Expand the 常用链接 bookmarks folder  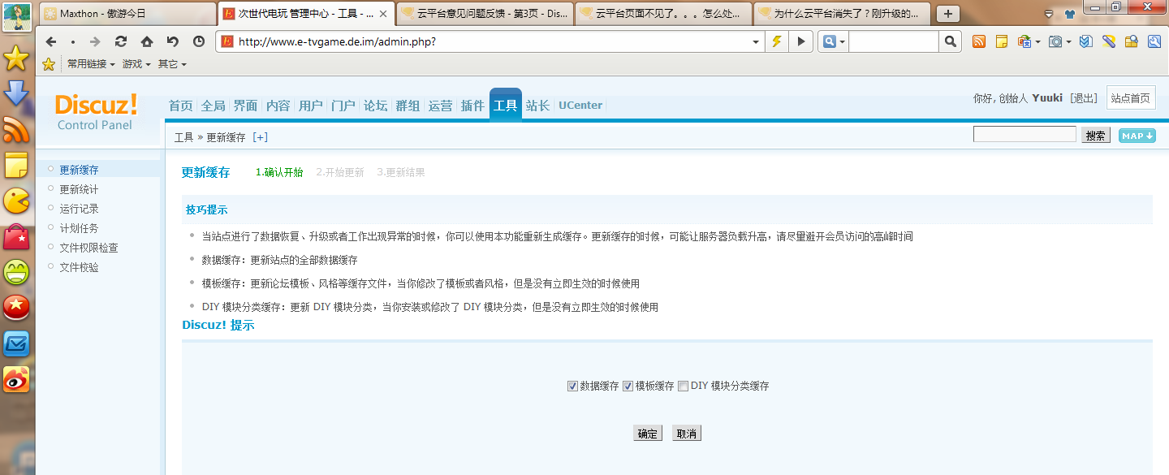[x=91, y=63]
